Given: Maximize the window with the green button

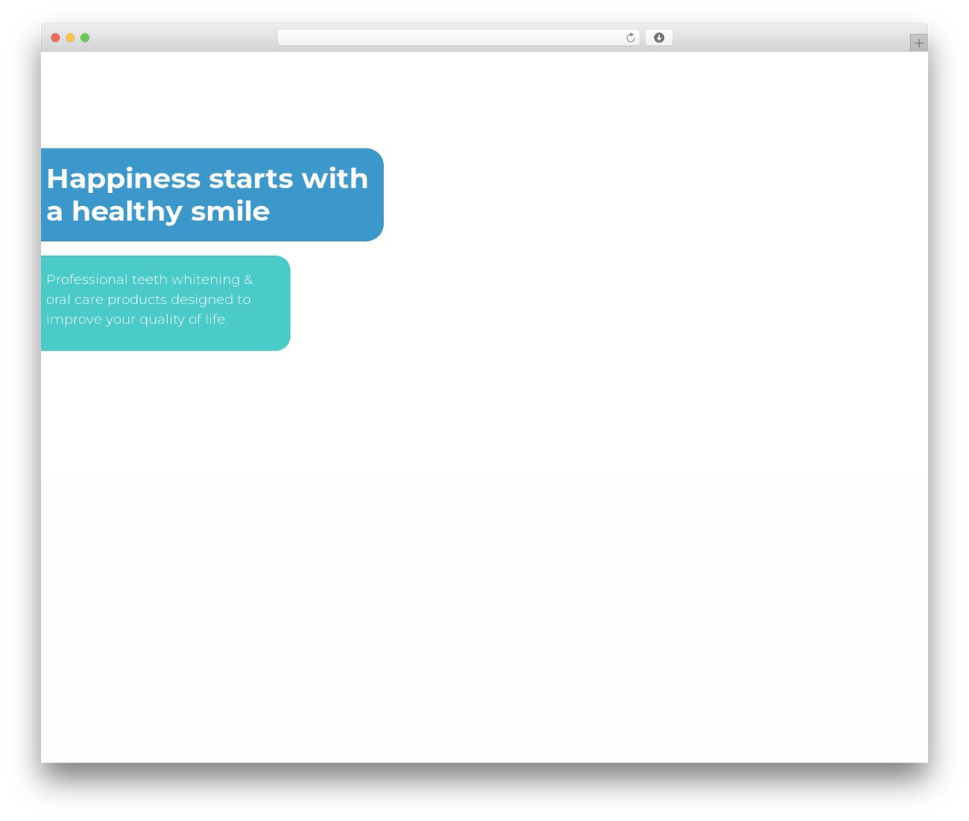Looking at the screenshot, I should pos(85,38).
